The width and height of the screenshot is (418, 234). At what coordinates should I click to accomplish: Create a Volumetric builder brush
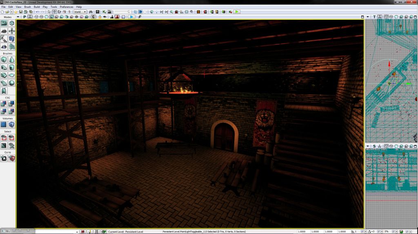(4, 91)
